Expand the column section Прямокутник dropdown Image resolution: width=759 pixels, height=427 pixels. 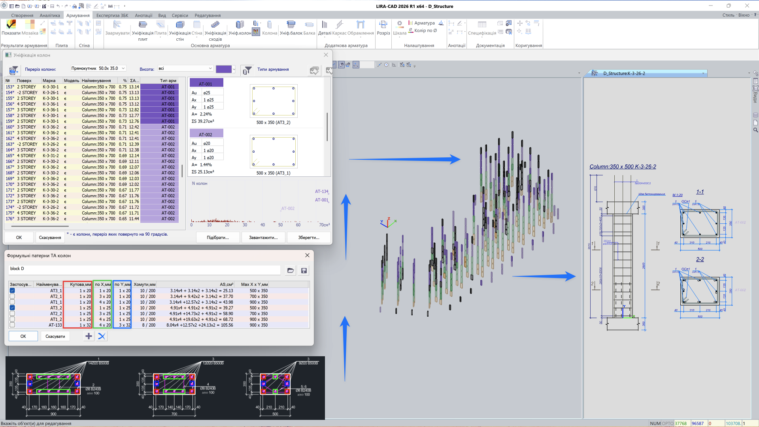click(123, 68)
